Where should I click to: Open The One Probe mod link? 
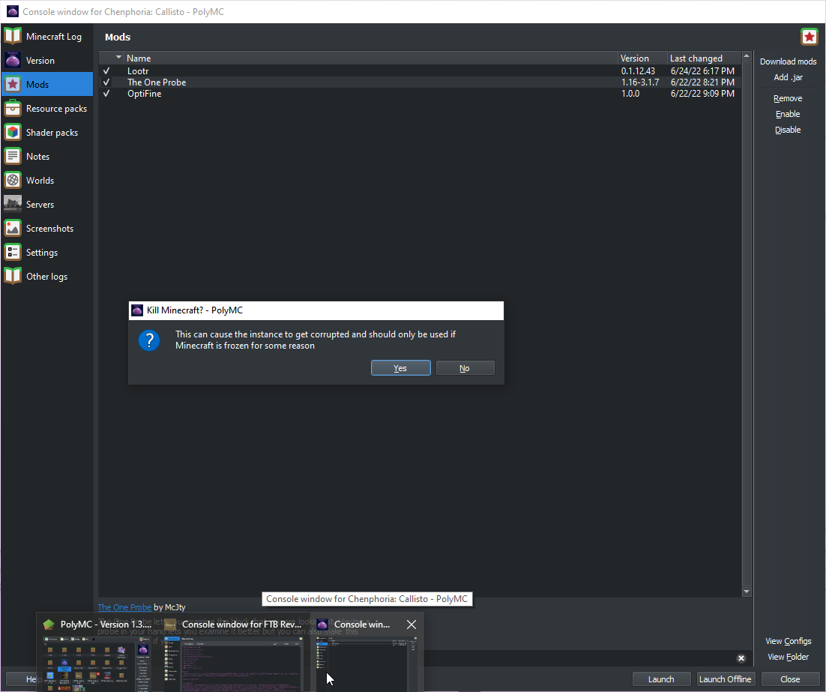(x=124, y=607)
